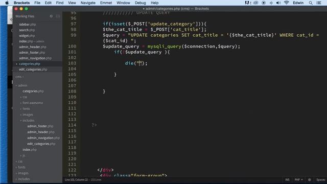Click the Working Files header label
This screenshot has width=327, height=184.
tap(25, 16)
